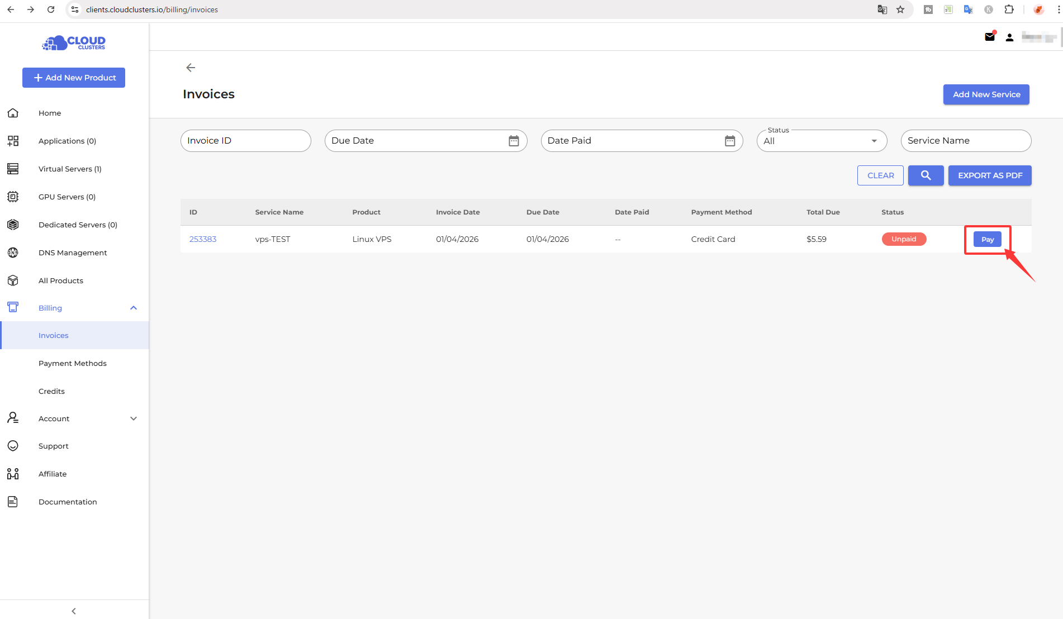
Task: Reload the page in browser
Action: 51,9
